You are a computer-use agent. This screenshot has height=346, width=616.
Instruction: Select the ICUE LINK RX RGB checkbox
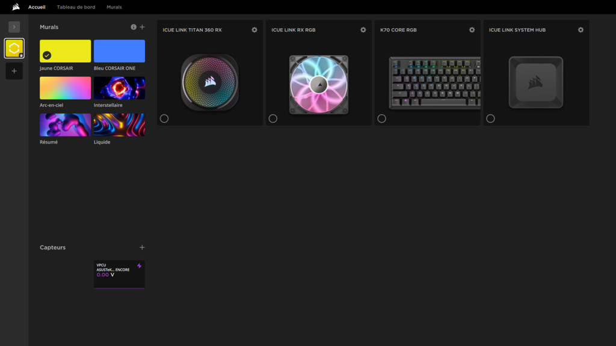coord(273,118)
